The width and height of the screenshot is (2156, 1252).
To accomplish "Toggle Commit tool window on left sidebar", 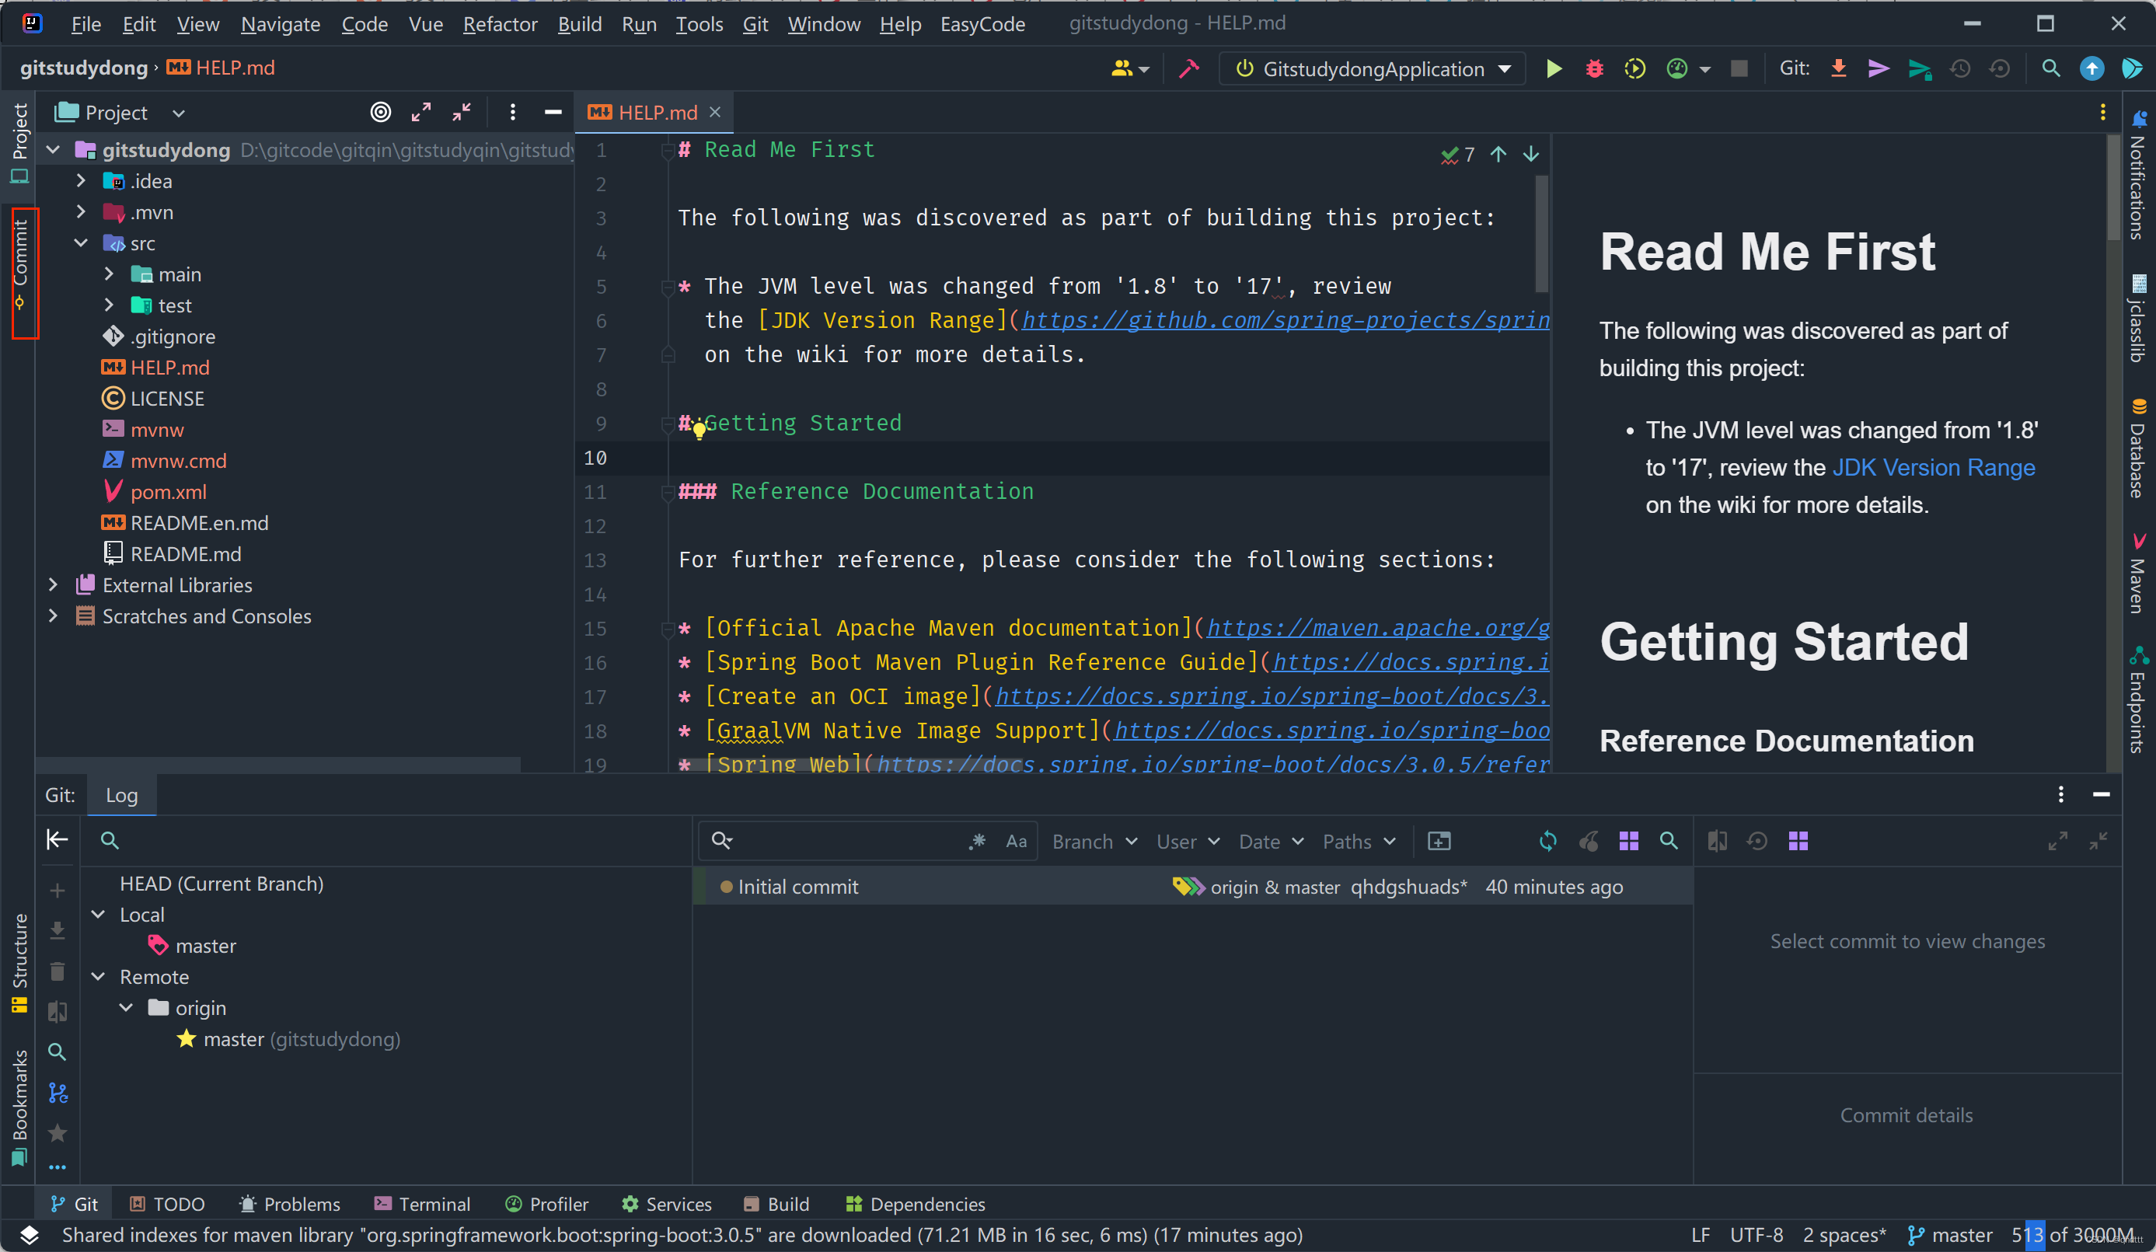I will tap(20, 264).
